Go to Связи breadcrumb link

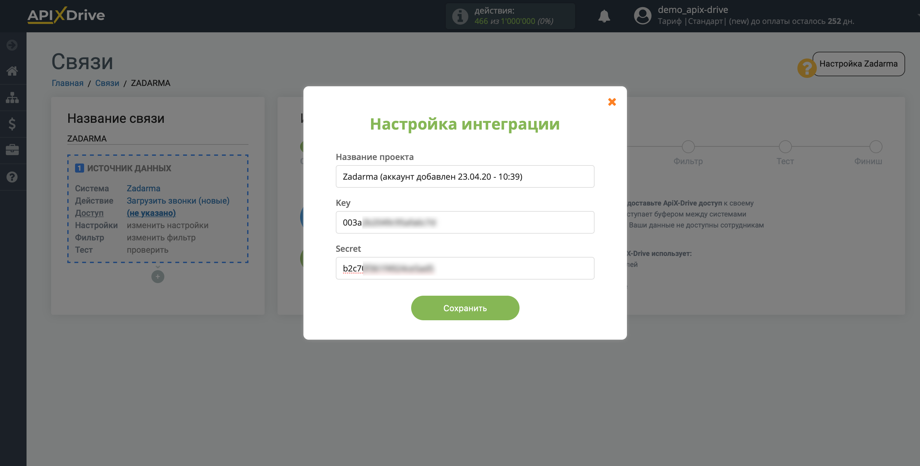pyautogui.click(x=107, y=83)
